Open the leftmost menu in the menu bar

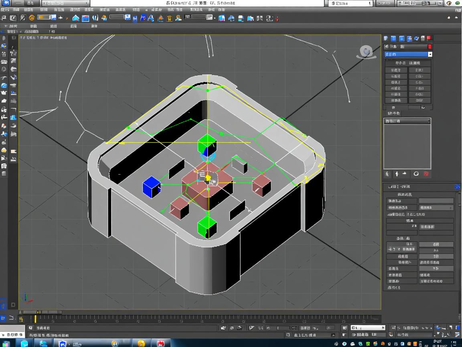[x=6, y=10]
